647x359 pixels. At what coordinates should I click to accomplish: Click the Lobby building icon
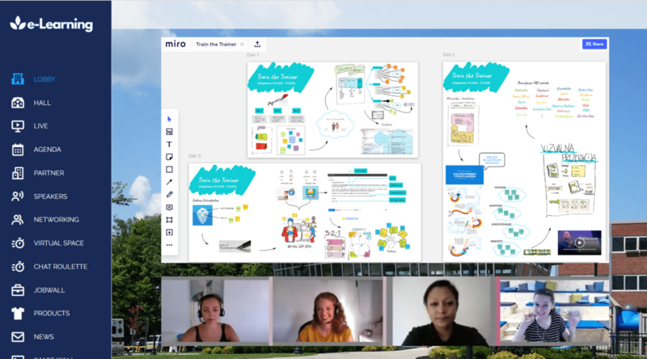click(x=17, y=78)
